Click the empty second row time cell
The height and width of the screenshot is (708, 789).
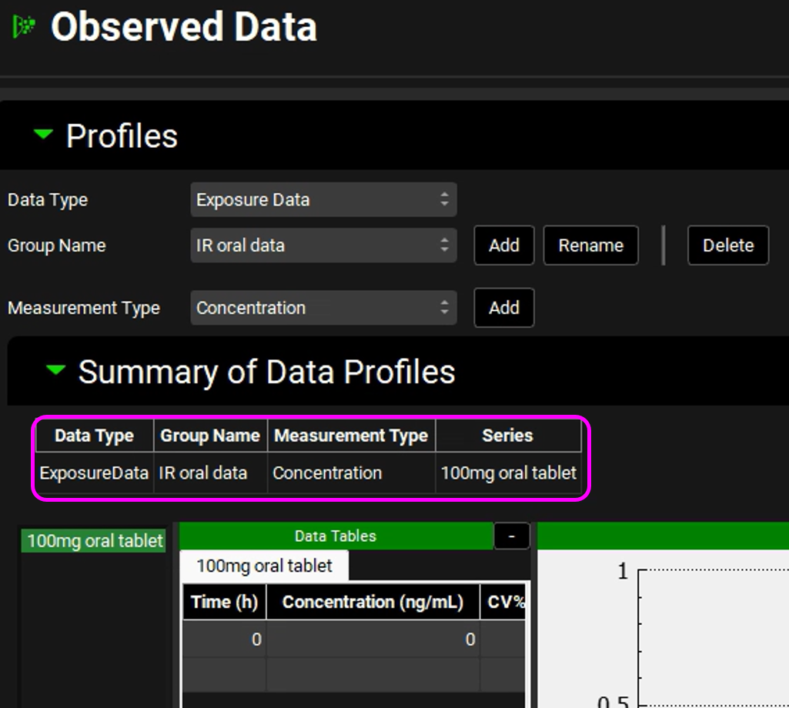pos(224,674)
